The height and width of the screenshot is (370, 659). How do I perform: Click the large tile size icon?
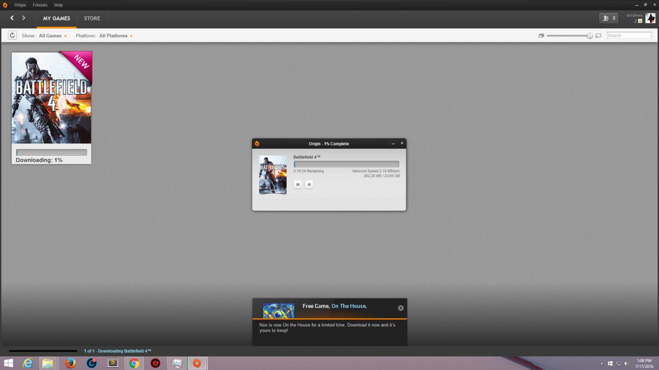[x=598, y=36]
